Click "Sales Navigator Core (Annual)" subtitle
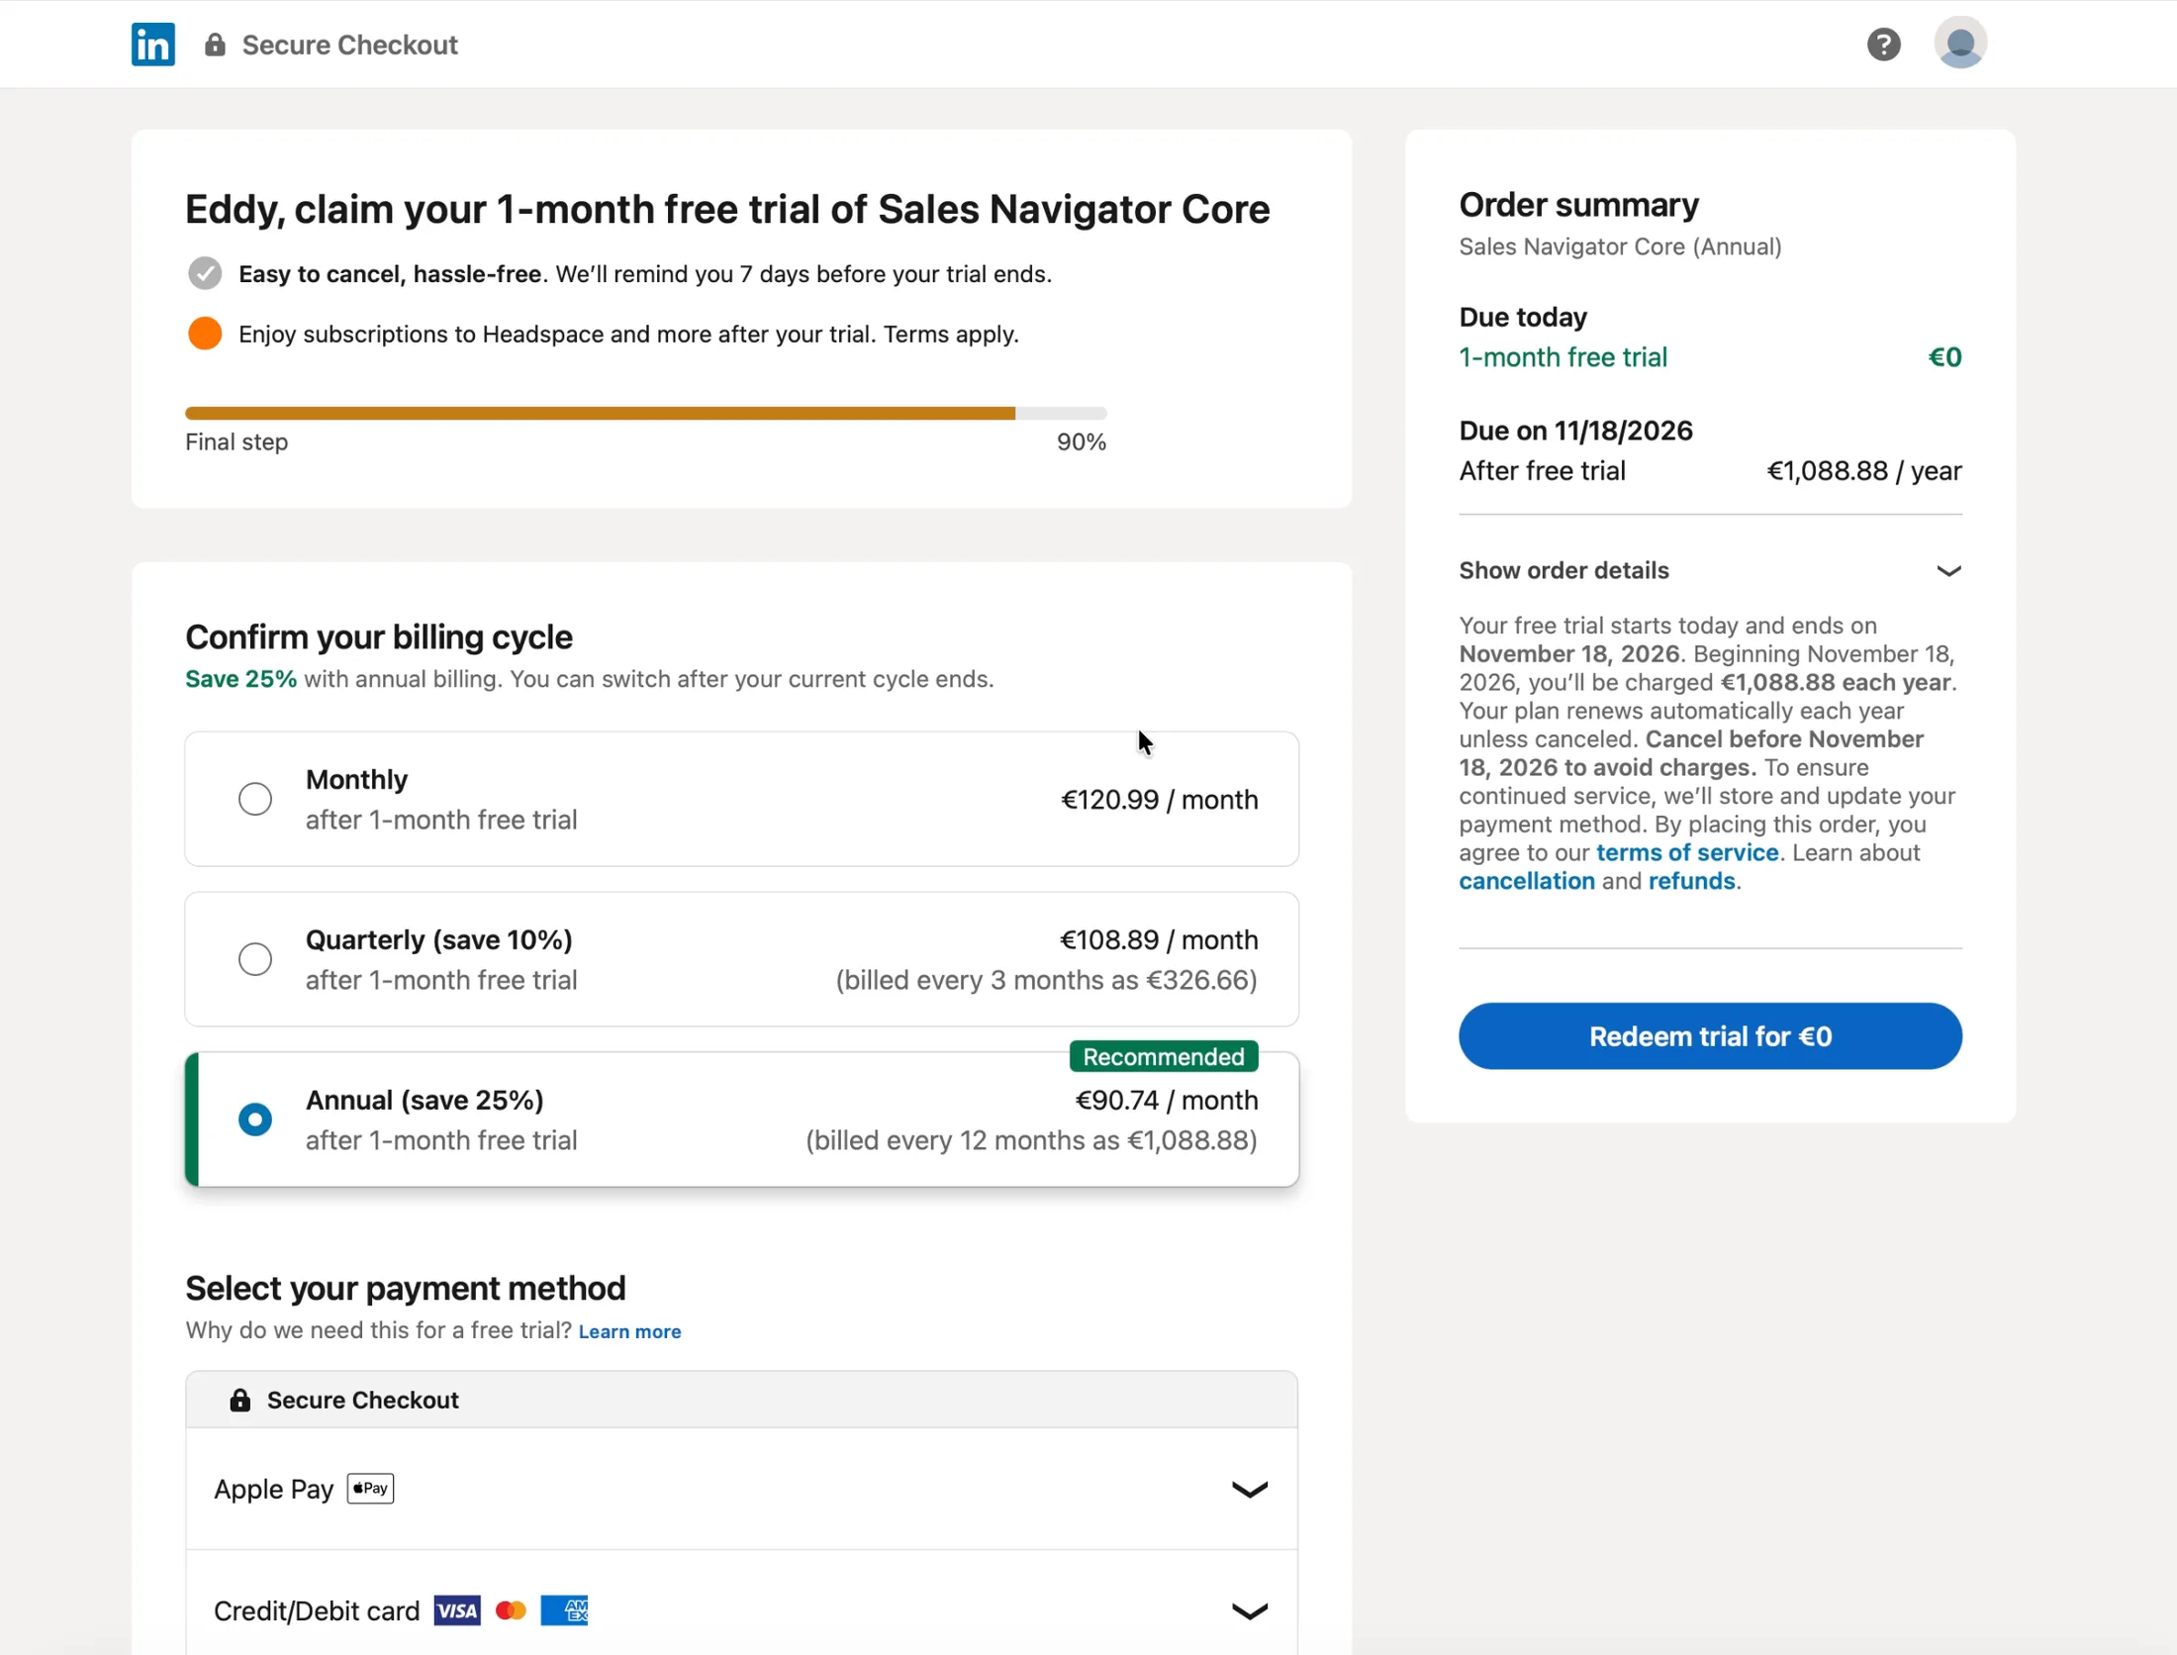The width and height of the screenshot is (2177, 1655). (x=1620, y=246)
